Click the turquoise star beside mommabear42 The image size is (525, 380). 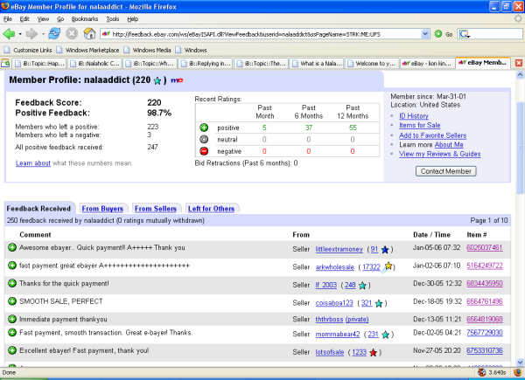385,335
